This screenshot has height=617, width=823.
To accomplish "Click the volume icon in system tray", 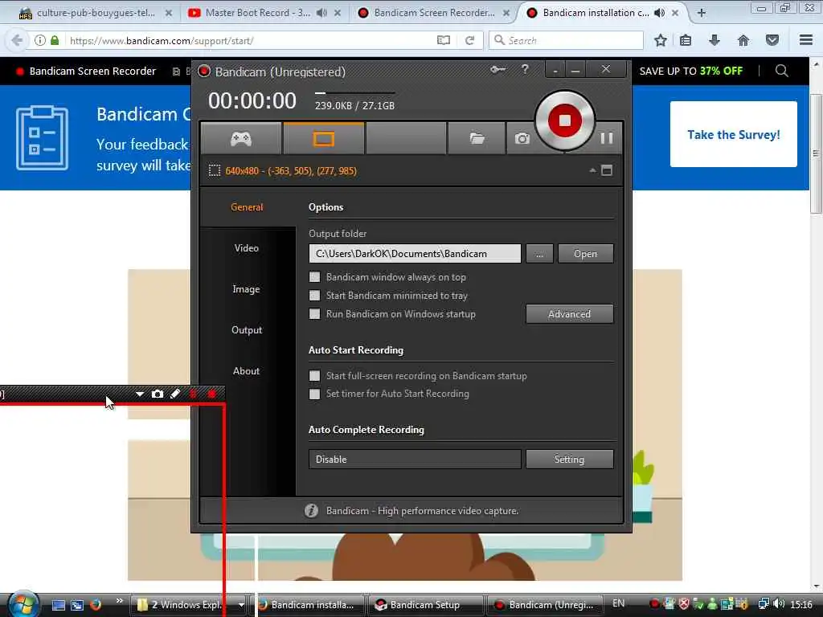I will (x=779, y=604).
